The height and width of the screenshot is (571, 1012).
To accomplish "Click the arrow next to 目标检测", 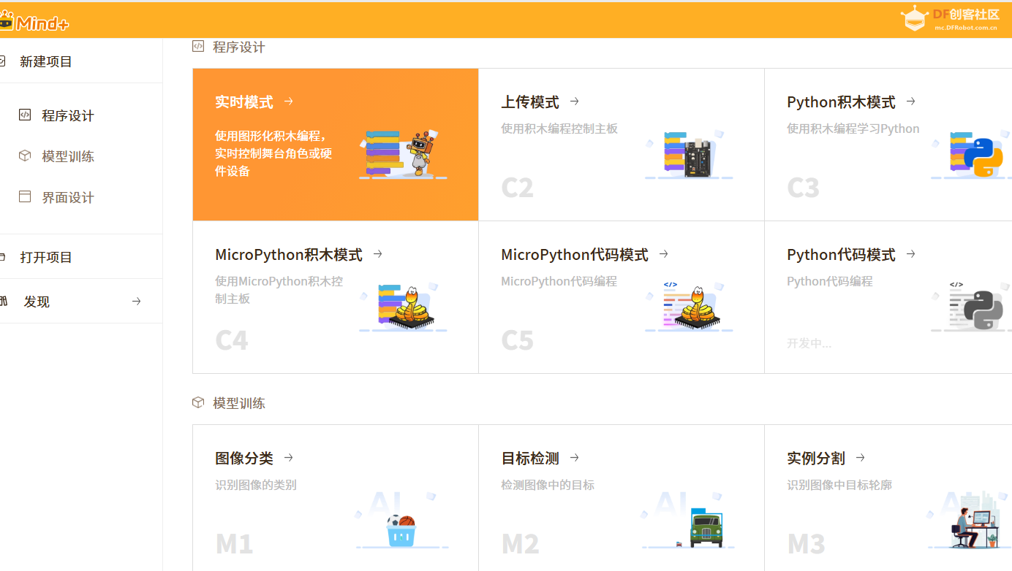I will [575, 458].
